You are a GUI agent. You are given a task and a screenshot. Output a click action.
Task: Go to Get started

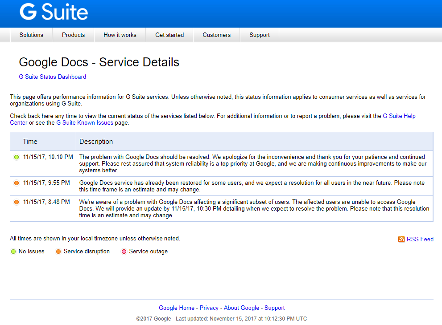click(x=169, y=35)
